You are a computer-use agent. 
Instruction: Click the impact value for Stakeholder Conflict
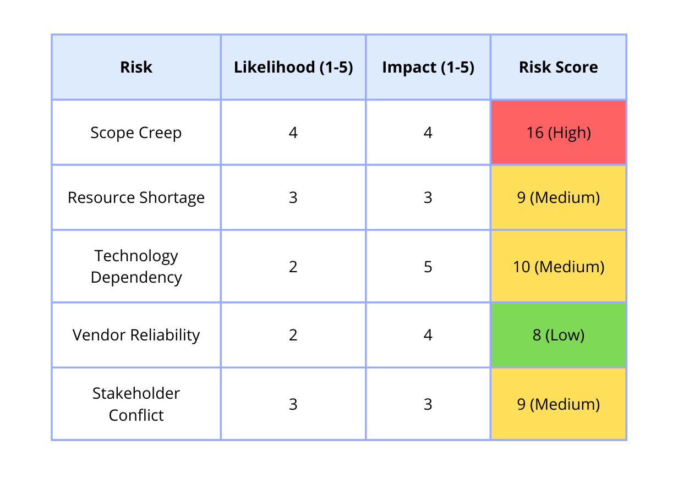click(x=428, y=404)
